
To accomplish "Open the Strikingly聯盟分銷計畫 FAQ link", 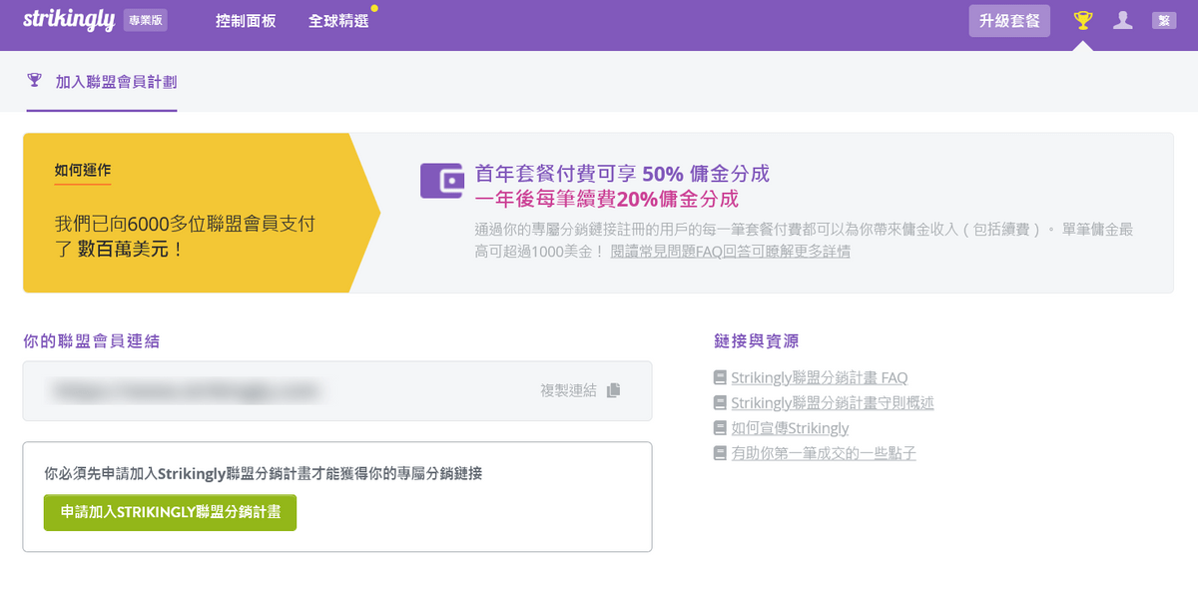I will click(819, 378).
